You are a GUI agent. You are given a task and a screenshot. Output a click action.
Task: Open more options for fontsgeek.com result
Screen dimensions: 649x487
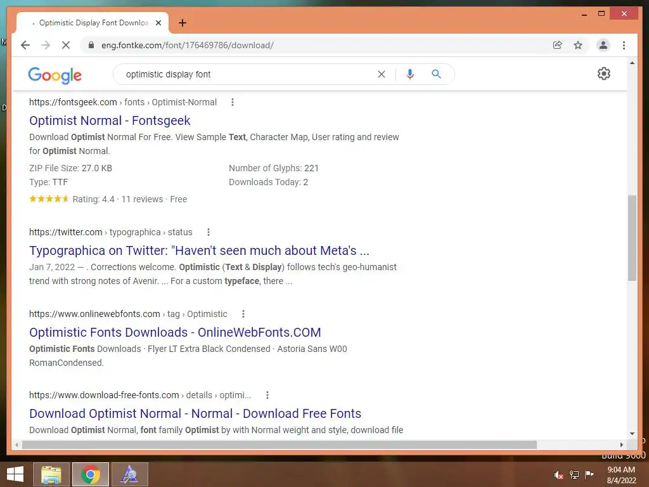point(233,102)
